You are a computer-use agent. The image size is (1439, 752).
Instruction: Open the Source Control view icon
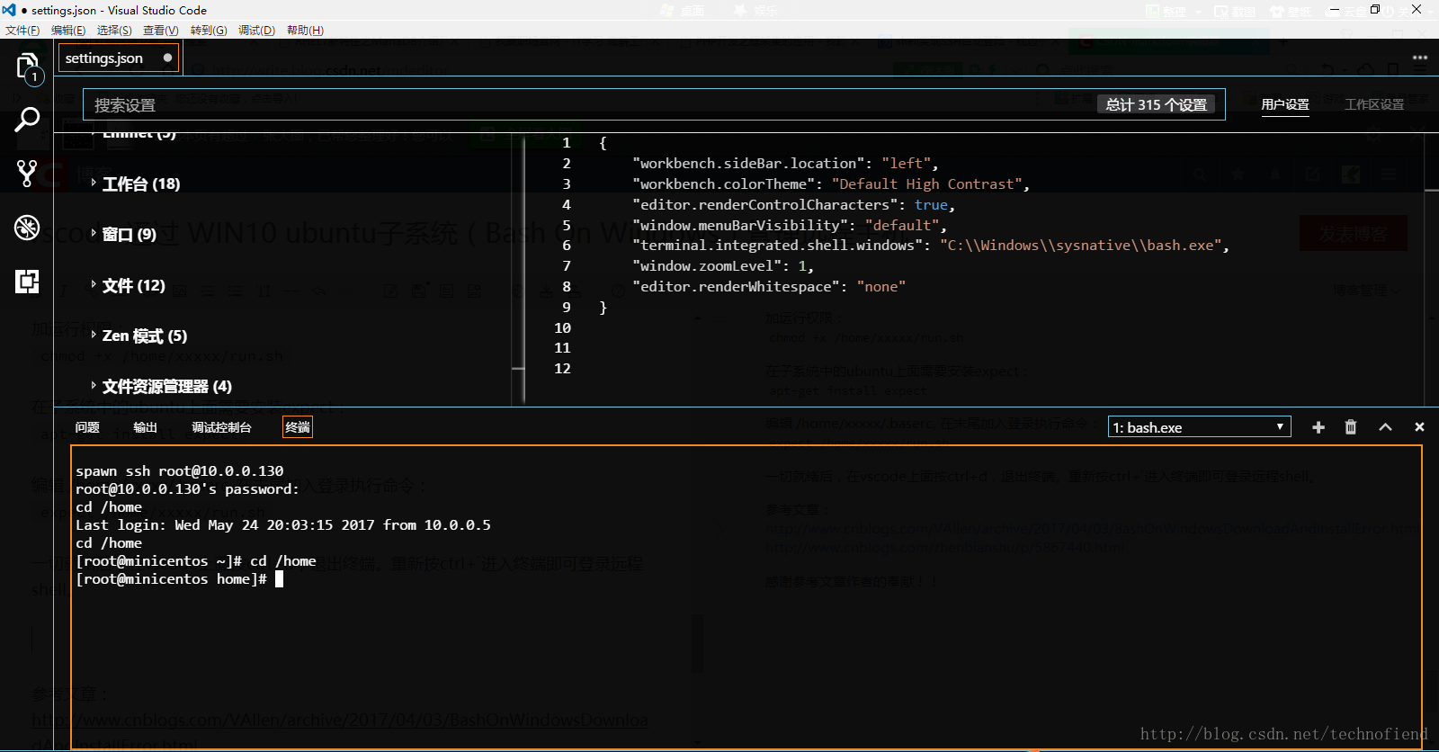(27, 174)
